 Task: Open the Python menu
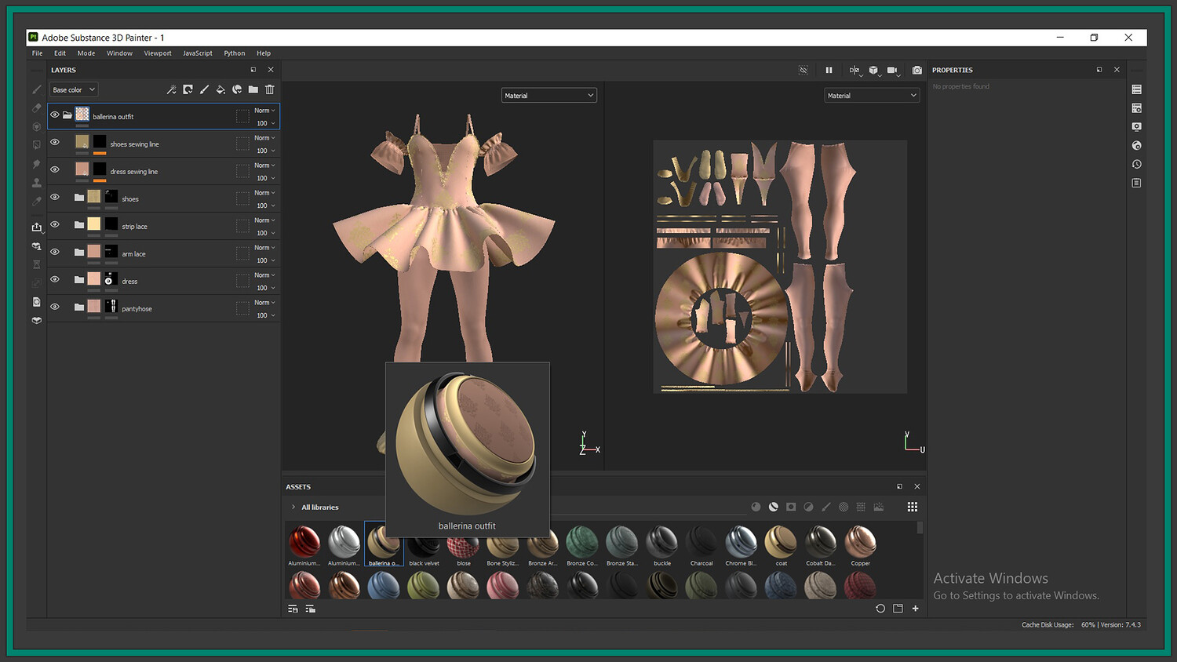[x=234, y=53]
